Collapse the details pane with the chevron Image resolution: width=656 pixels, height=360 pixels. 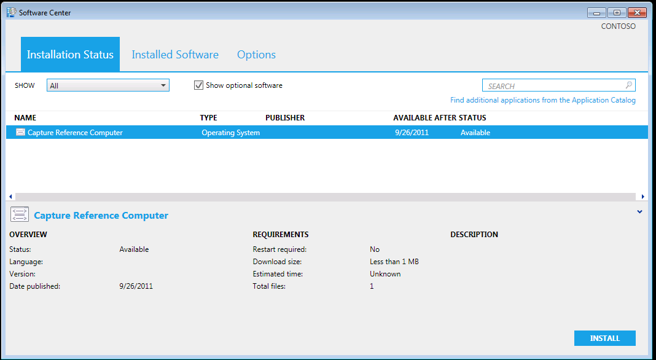[639, 212]
